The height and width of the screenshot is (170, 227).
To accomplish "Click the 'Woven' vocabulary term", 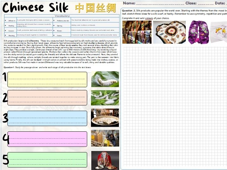I will point(59,31).
